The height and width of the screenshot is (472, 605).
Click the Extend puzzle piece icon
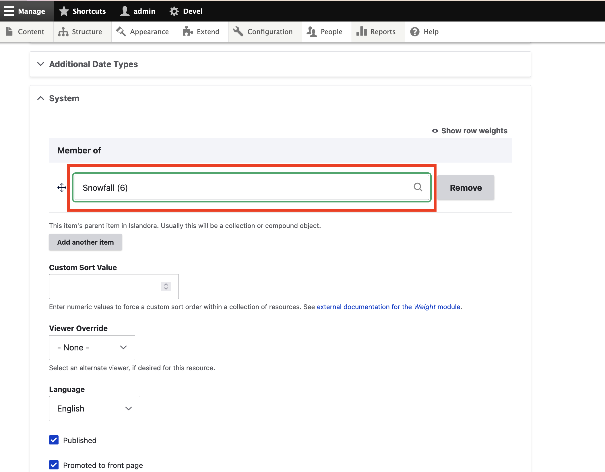click(x=188, y=32)
